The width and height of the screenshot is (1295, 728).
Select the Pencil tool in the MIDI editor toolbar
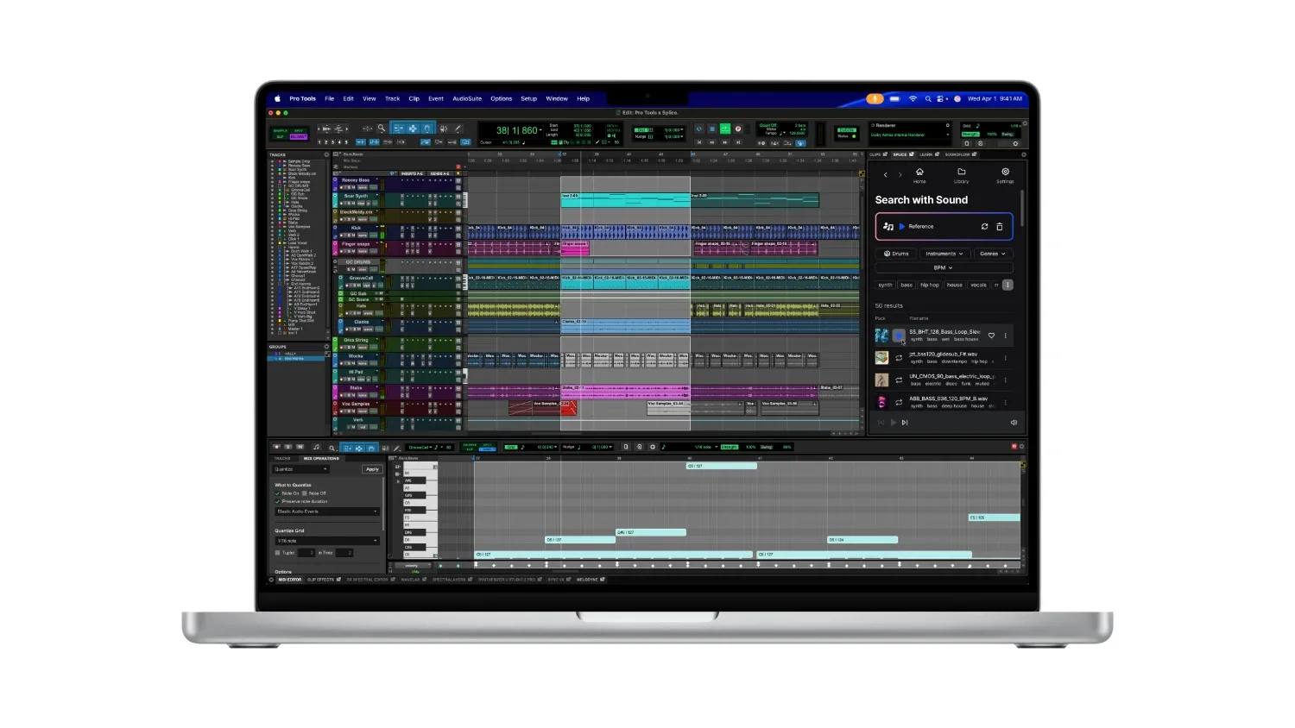point(397,448)
